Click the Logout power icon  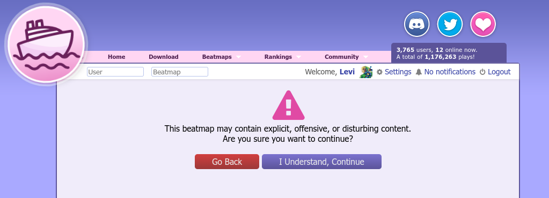pos(482,72)
